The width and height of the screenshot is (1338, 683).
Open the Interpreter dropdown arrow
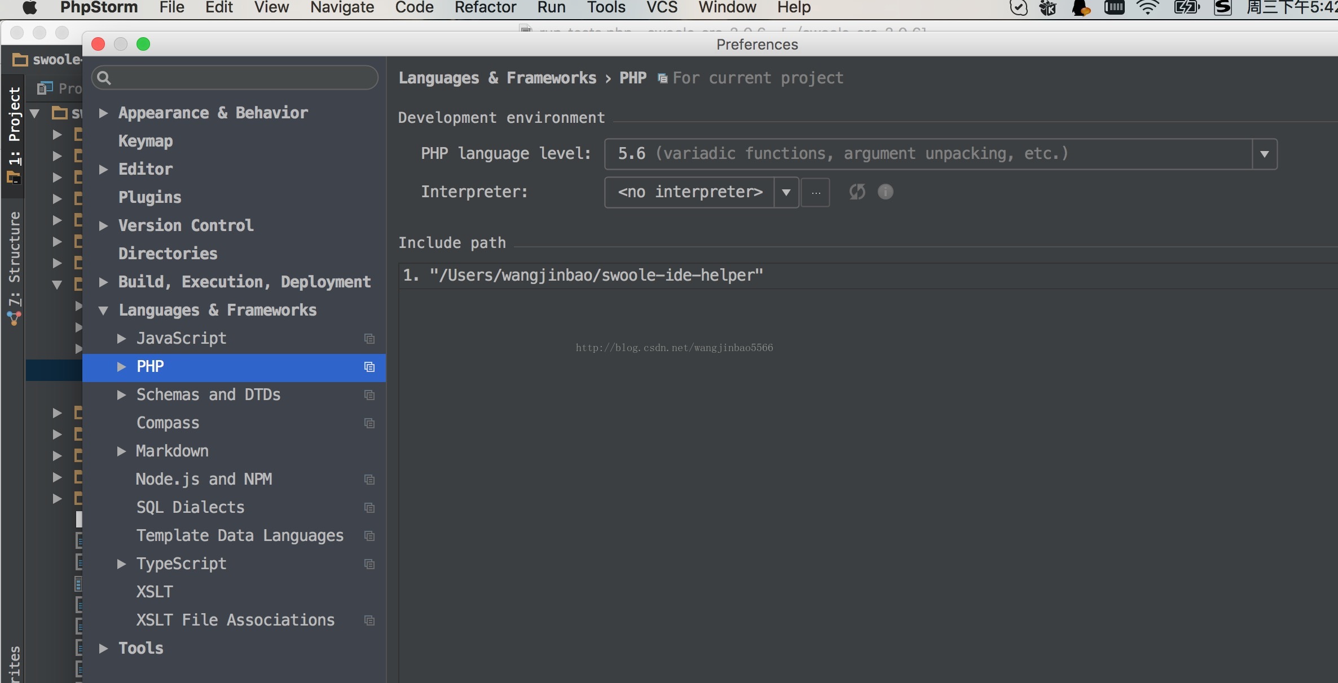786,192
